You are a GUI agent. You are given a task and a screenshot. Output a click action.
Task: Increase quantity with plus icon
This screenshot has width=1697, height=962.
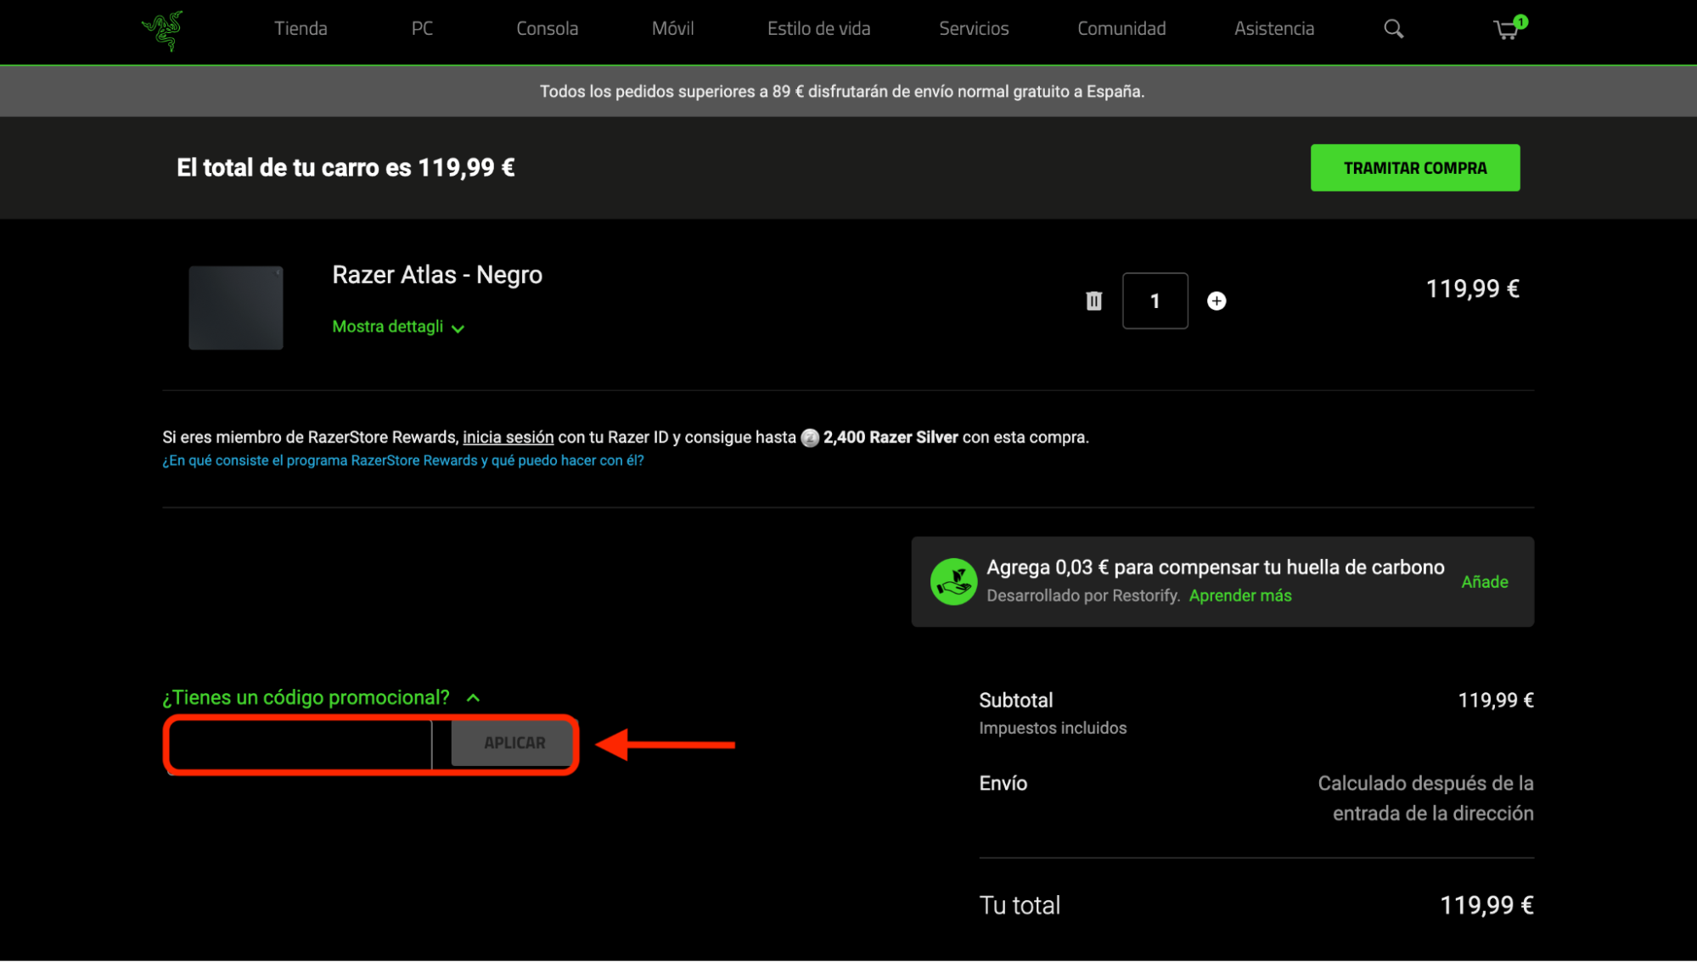coord(1217,301)
